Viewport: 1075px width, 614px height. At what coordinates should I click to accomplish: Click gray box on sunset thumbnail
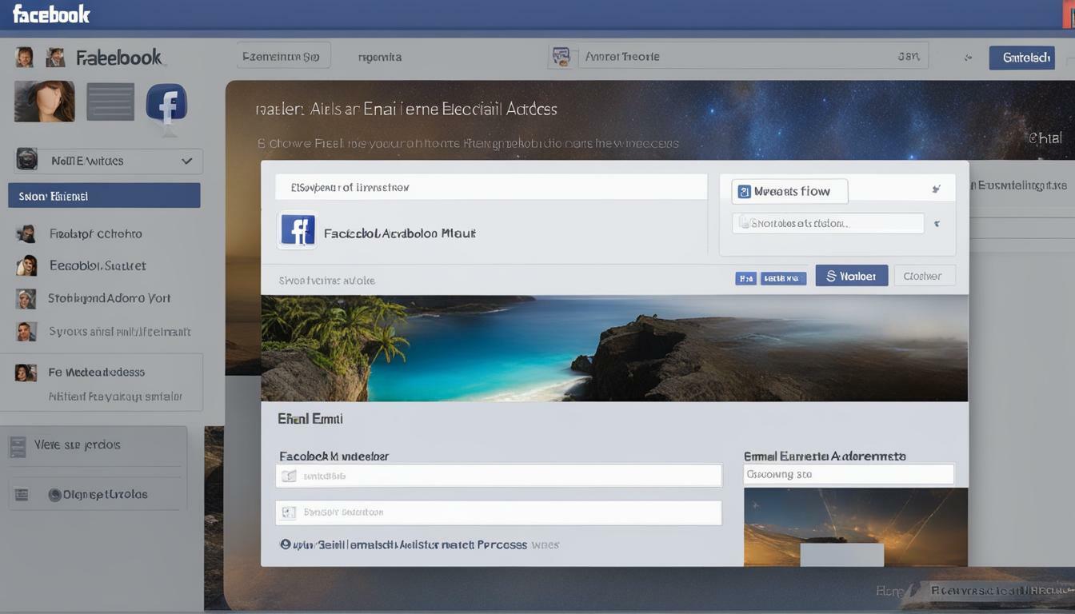[x=841, y=554]
